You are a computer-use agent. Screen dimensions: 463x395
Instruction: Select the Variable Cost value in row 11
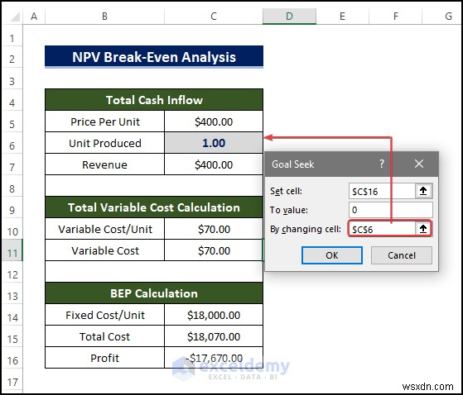point(214,250)
